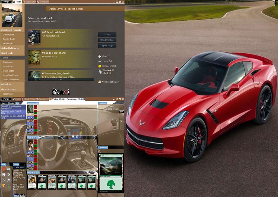Click the Open Layout curved arrow icon
This screenshot has height=197, width=278.
pos(4,180)
